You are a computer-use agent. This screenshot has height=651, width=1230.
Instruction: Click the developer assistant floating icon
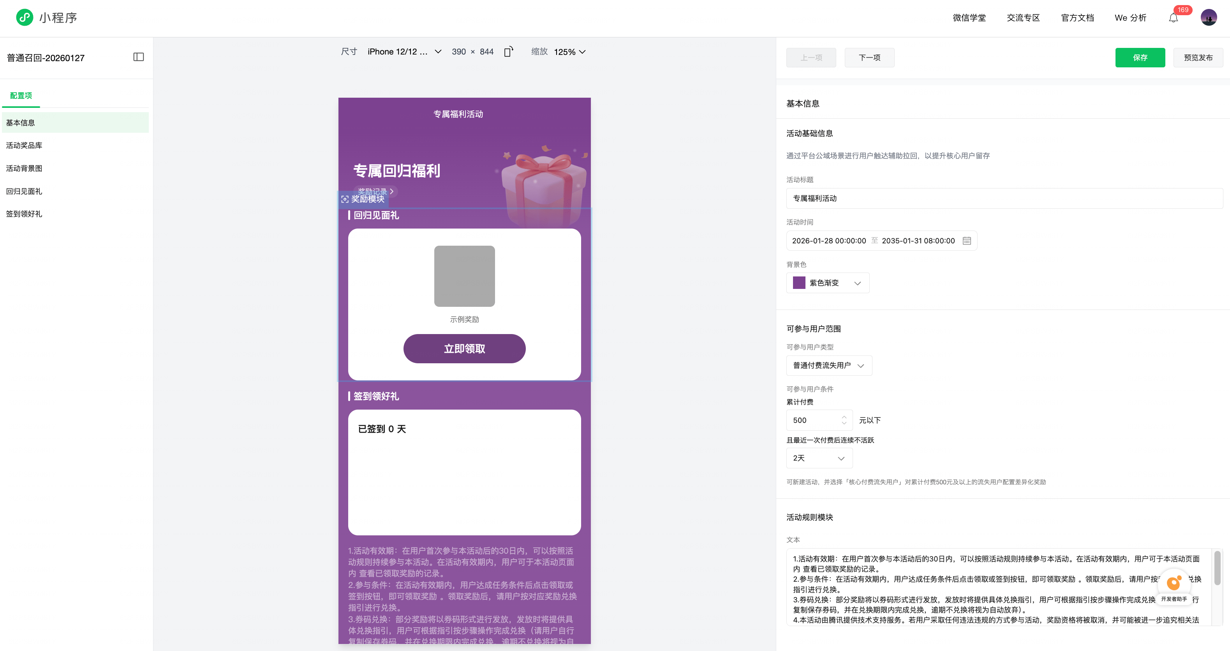click(x=1174, y=583)
